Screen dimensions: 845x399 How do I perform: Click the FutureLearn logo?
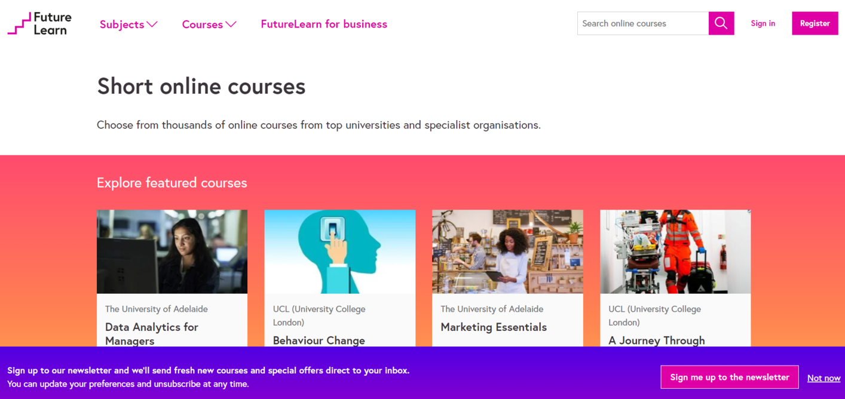tap(39, 23)
